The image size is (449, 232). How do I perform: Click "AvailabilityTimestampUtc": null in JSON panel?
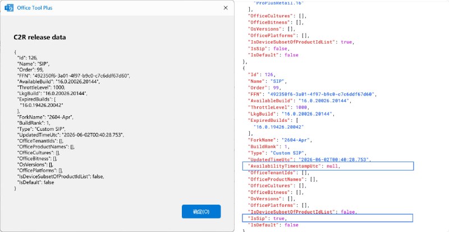[294, 166]
